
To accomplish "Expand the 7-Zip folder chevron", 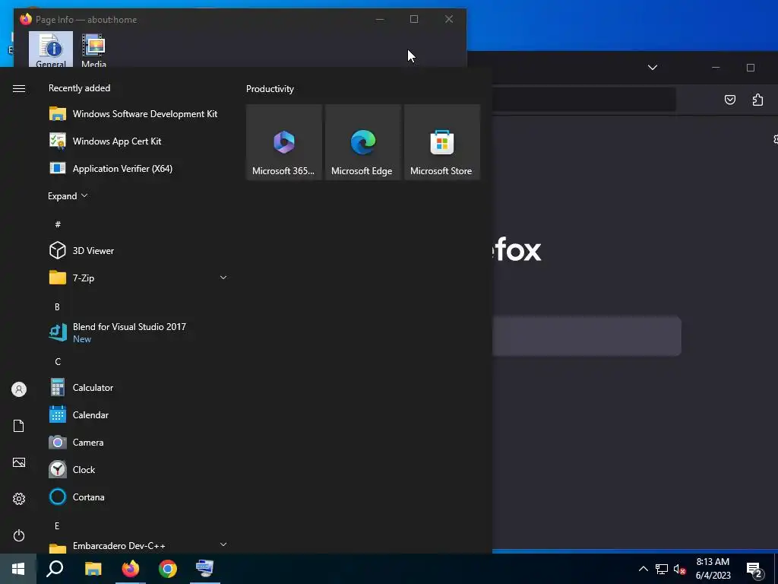I will click(x=223, y=278).
